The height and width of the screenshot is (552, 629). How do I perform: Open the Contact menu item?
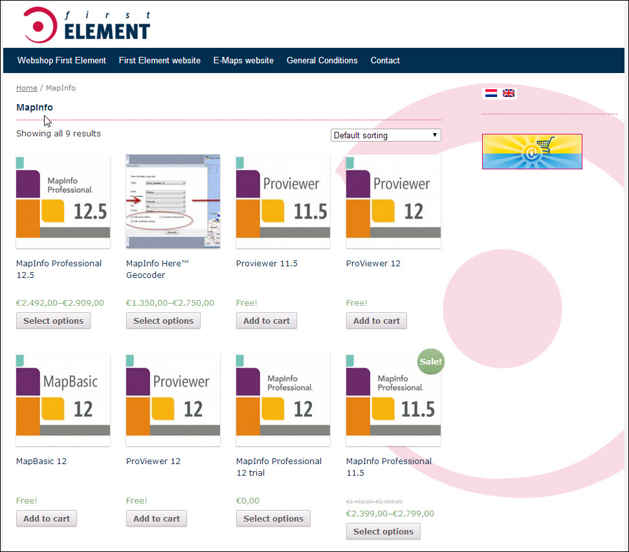[x=385, y=61]
